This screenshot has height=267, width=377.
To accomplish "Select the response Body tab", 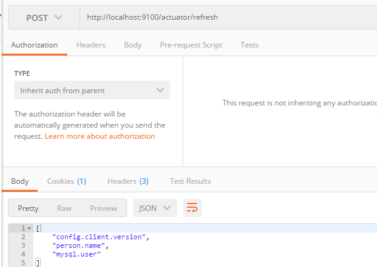I will tap(20, 181).
